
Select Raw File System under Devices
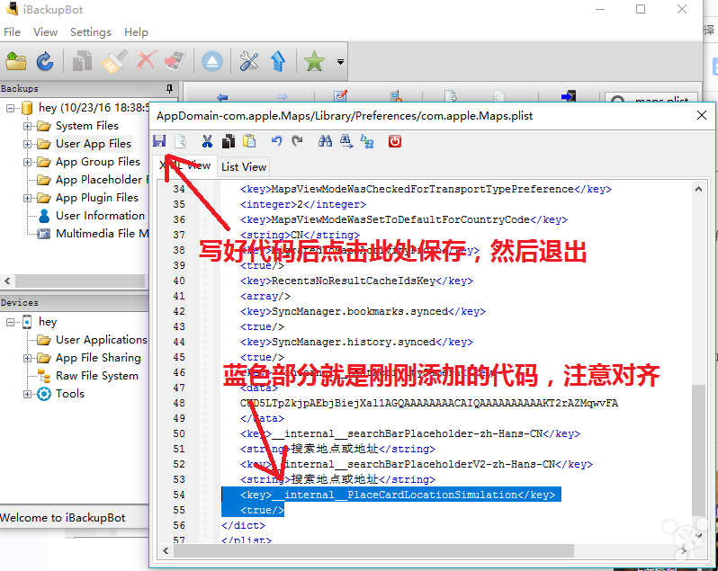pos(96,376)
